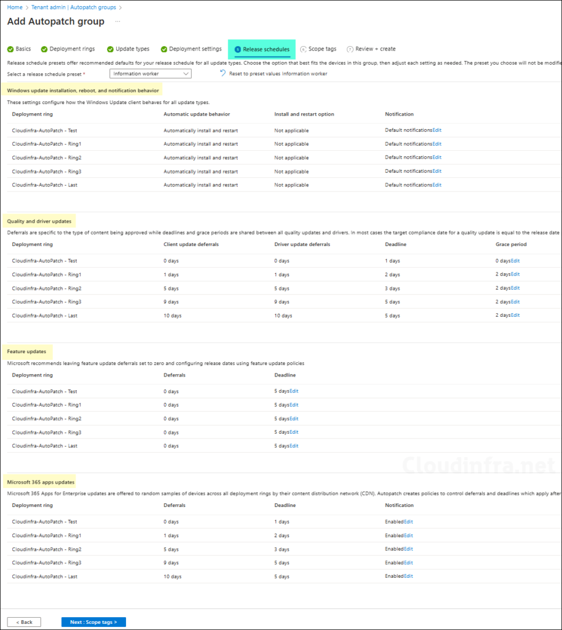Image resolution: width=562 pixels, height=630 pixels.
Task: Open the ellipsis menu beside Add Autopatch group
Action: coord(117,22)
